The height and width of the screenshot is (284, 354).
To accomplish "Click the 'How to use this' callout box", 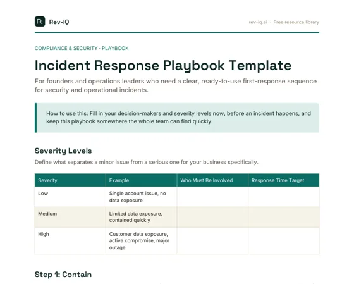I will click(177, 118).
